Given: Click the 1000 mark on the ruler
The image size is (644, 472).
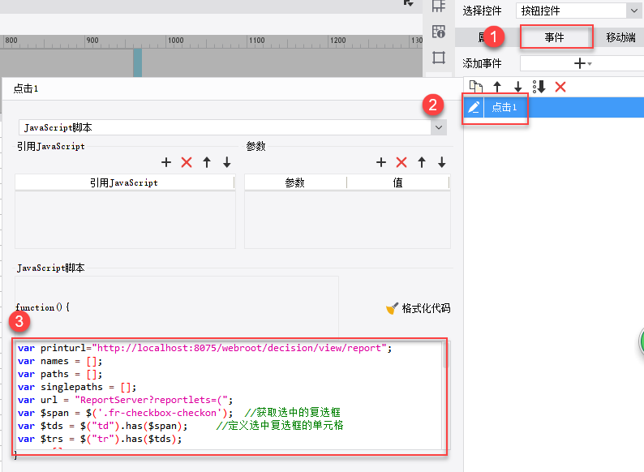Looking at the screenshot, I should [x=175, y=41].
